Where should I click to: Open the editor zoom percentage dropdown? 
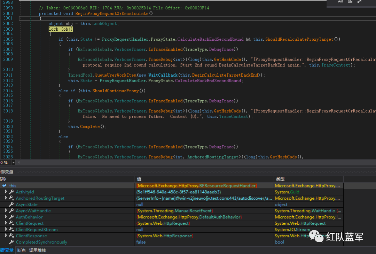pyautogui.click(x=14, y=162)
